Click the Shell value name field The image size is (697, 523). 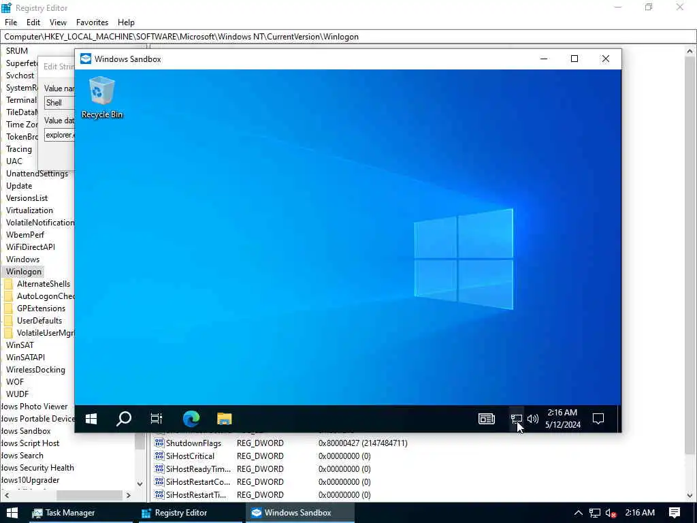[60, 103]
